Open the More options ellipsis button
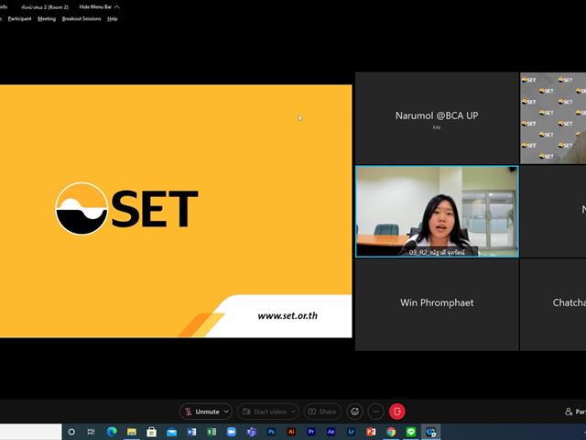 (376, 412)
